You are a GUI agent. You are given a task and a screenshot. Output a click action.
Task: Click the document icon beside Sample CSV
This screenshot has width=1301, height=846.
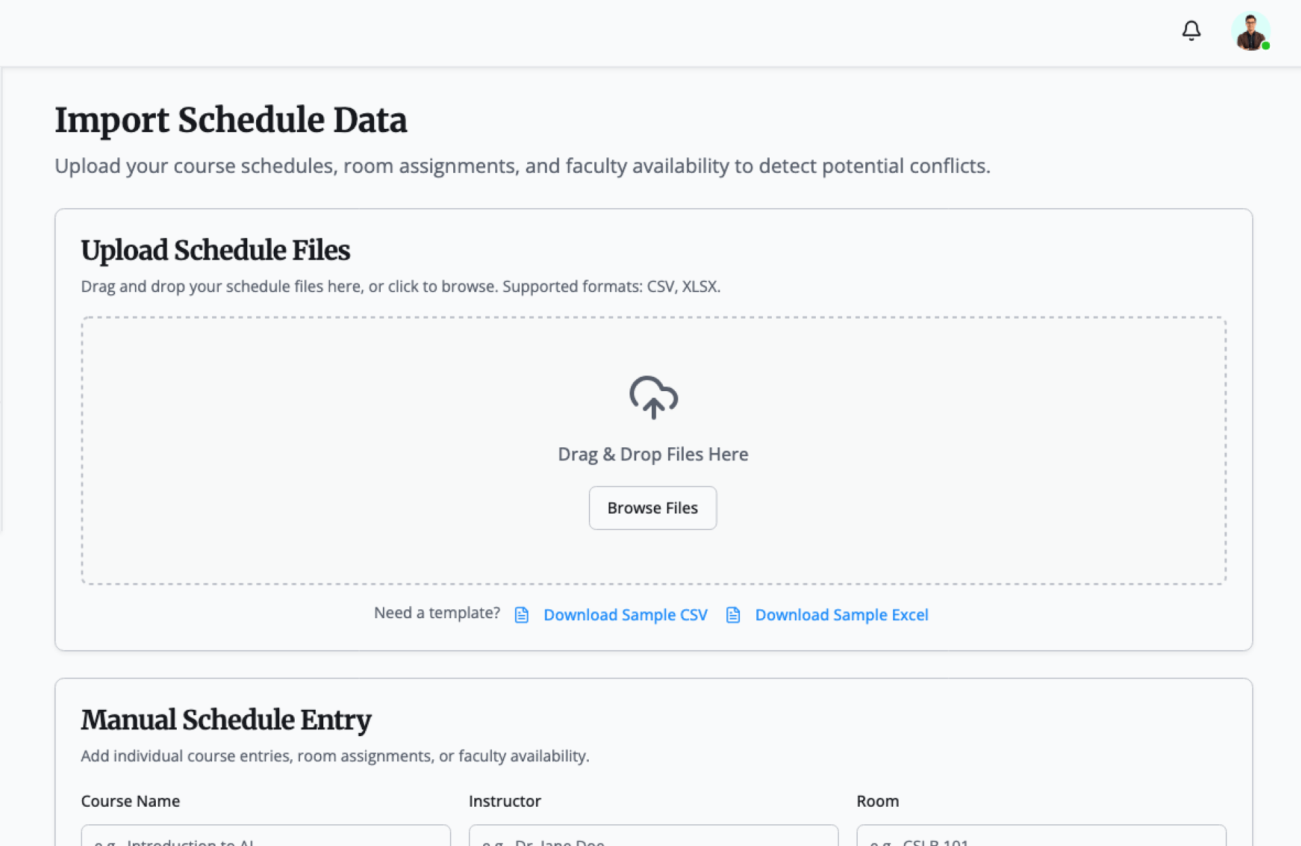click(x=521, y=615)
